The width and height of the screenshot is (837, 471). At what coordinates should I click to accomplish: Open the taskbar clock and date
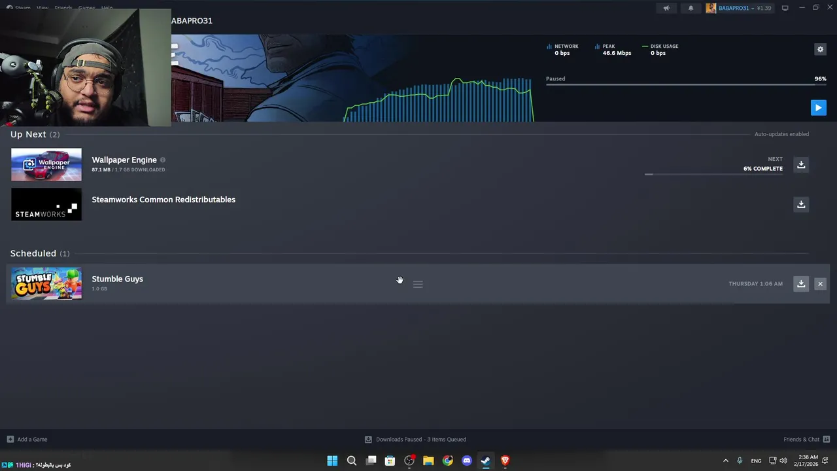tap(808, 461)
